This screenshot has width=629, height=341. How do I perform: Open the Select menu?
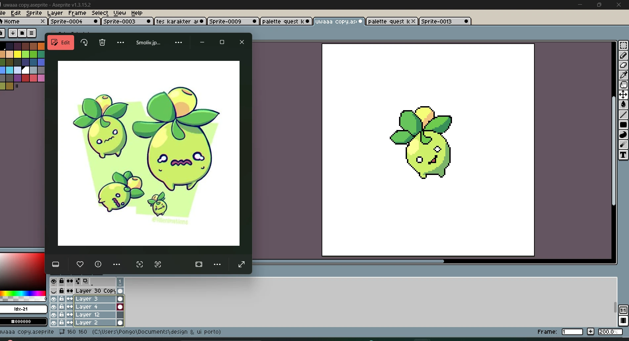[x=100, y=13]
